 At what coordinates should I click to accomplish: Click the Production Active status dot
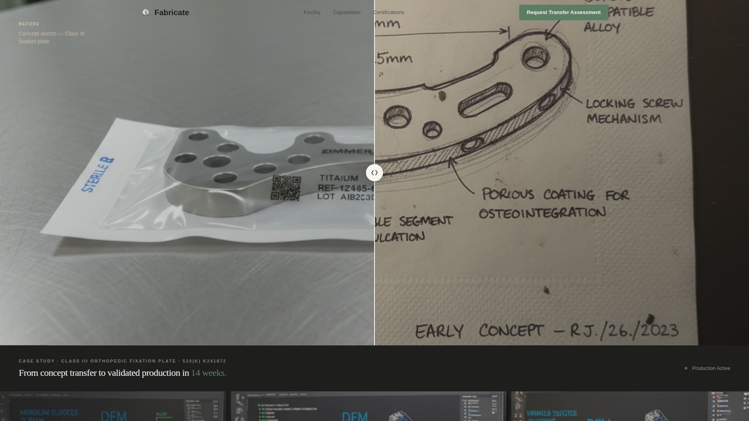coord(686,368)
